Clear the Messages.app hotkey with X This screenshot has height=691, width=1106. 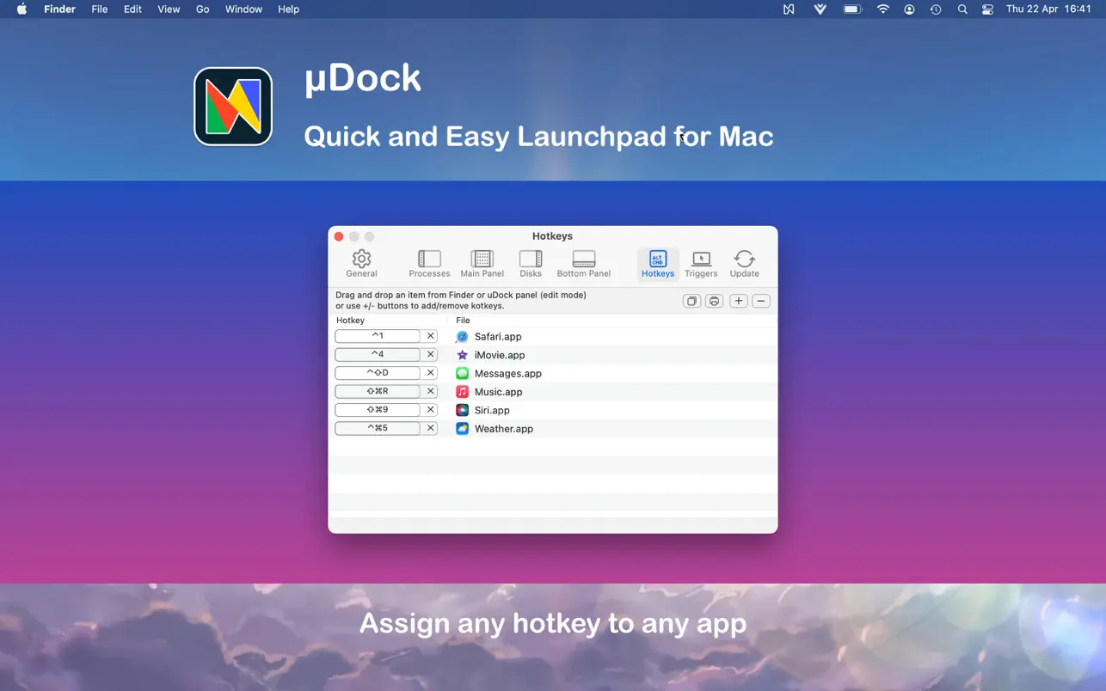coord(431,373)
